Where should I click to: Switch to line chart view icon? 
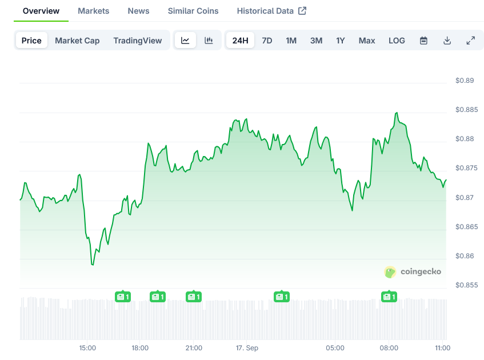(185, 41)
